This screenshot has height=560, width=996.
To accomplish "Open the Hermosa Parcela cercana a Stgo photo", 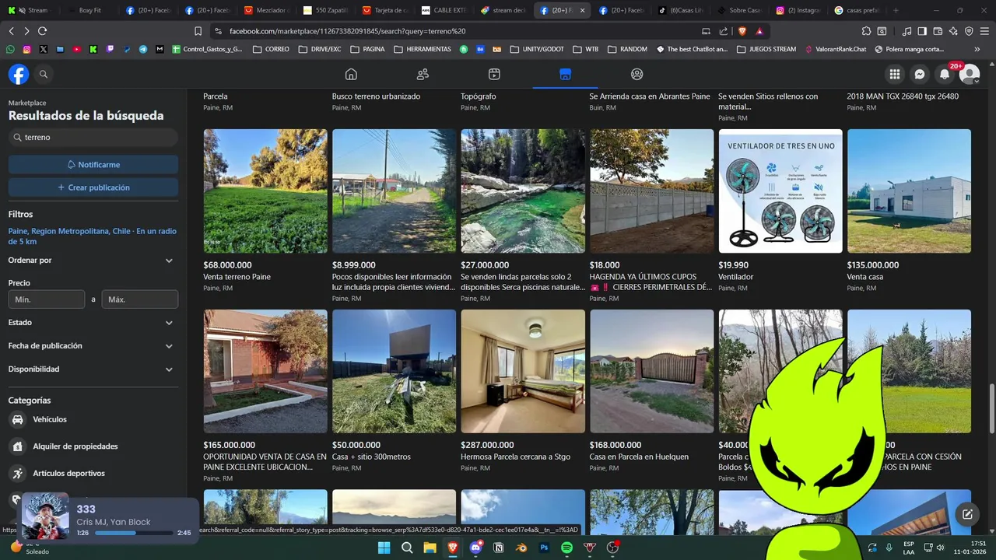I will coord(523,372).
